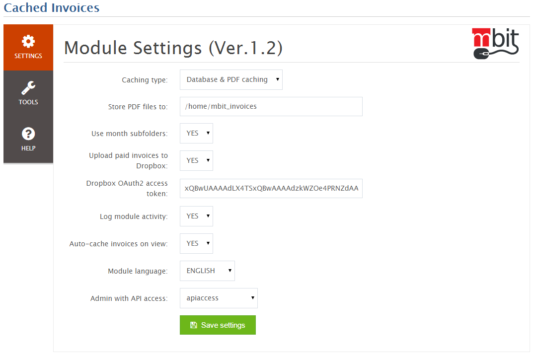The height and width of the screenshot is (357, 535).
Task: Select the Dropbox OAuth2 access token field
Action: [x=271, y=188]
